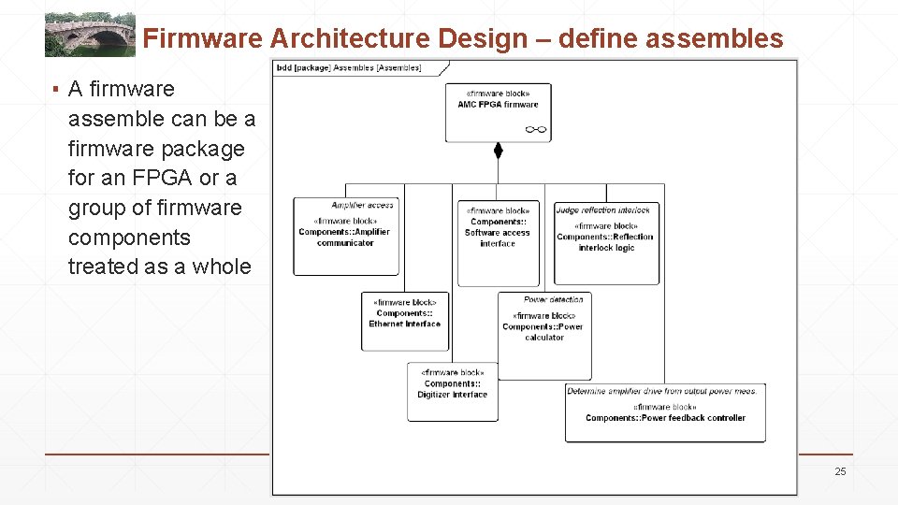
Task: Click the infinity link icon in AMC FPGA block
Action: click(x=535, y=129)
